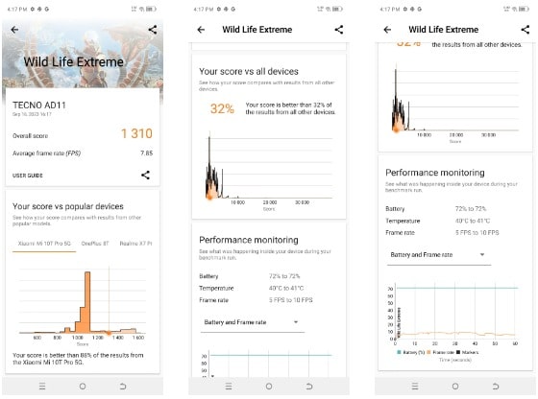Tap share icon on right phone header

tap(526, 30)
